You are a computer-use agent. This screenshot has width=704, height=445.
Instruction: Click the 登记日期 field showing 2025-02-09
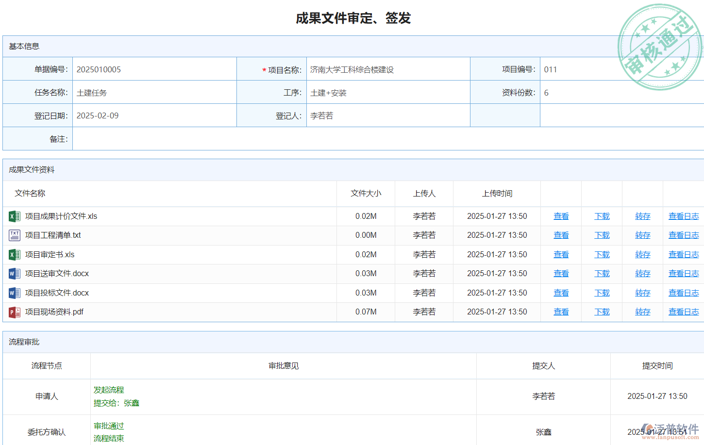point(154,116)
